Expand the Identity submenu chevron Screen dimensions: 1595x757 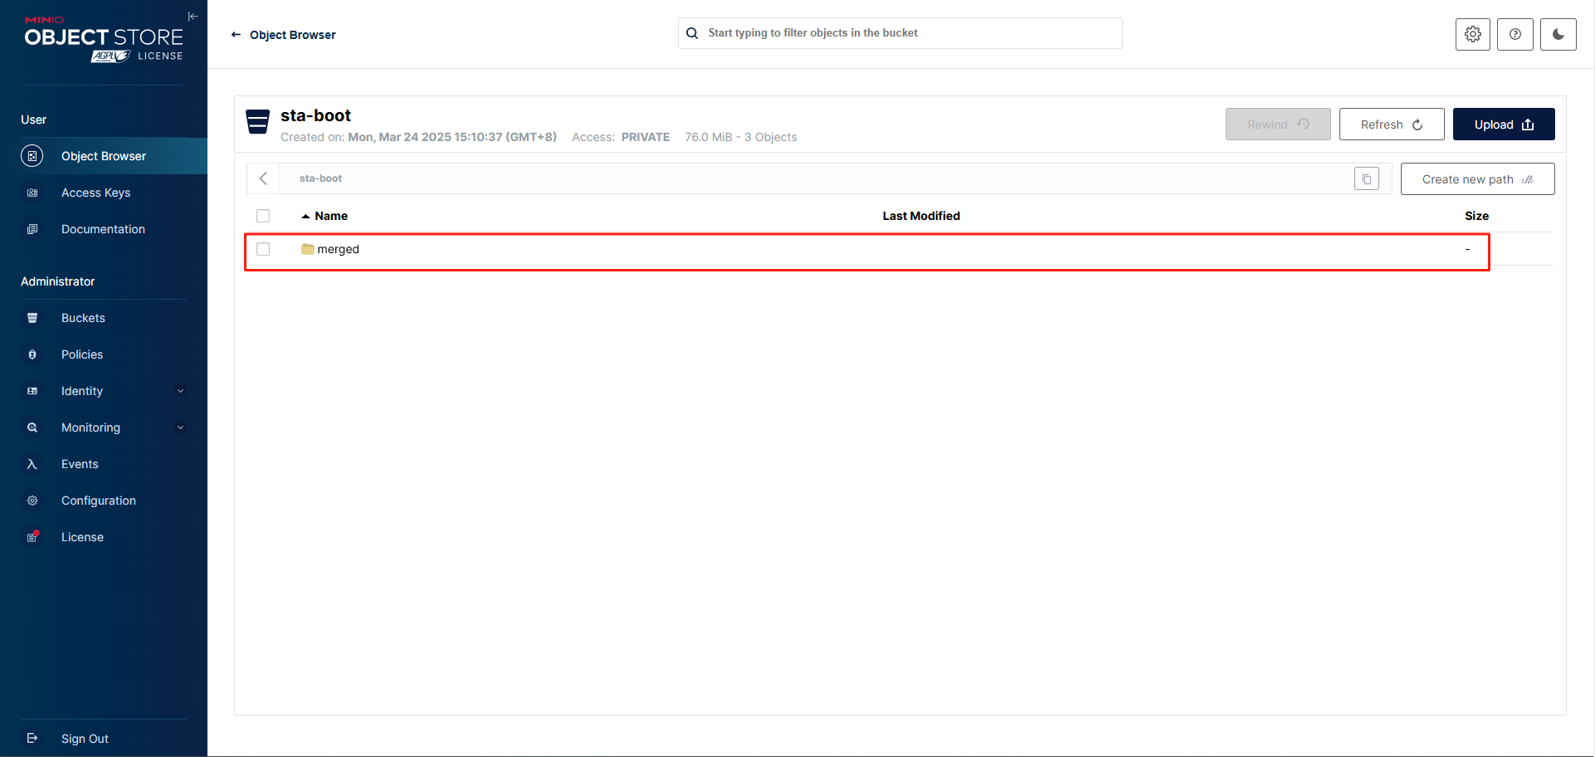click(x=180, y=391)
